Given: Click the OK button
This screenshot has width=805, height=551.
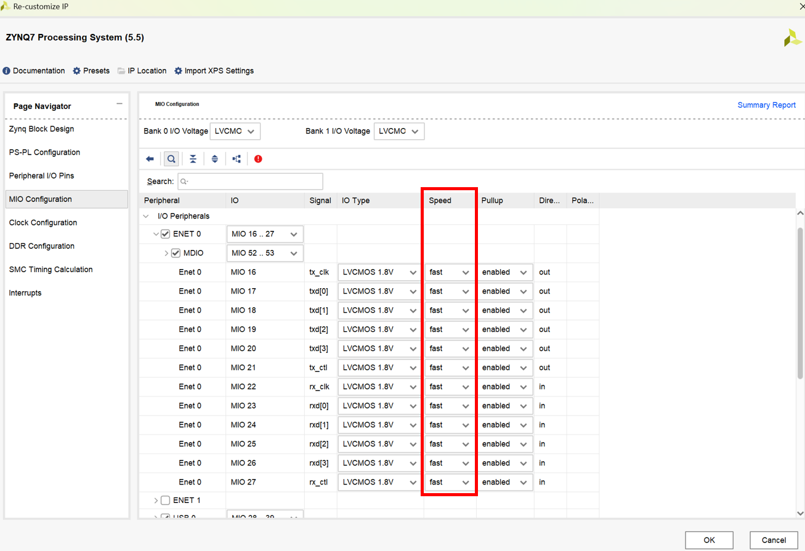Looking at the screenshot, I should (709, 540).
